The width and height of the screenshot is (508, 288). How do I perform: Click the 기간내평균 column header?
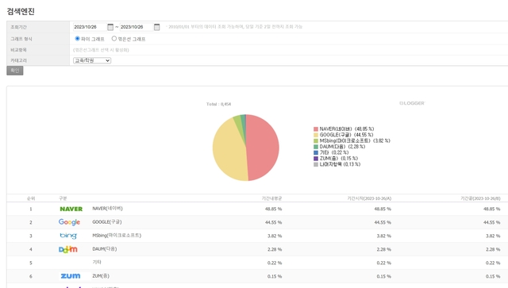[271, 198]
